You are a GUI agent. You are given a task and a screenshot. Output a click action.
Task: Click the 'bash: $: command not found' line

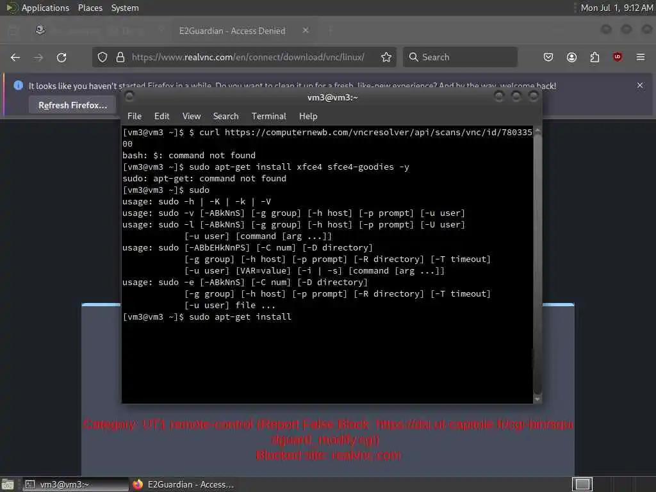pos(189,155)
